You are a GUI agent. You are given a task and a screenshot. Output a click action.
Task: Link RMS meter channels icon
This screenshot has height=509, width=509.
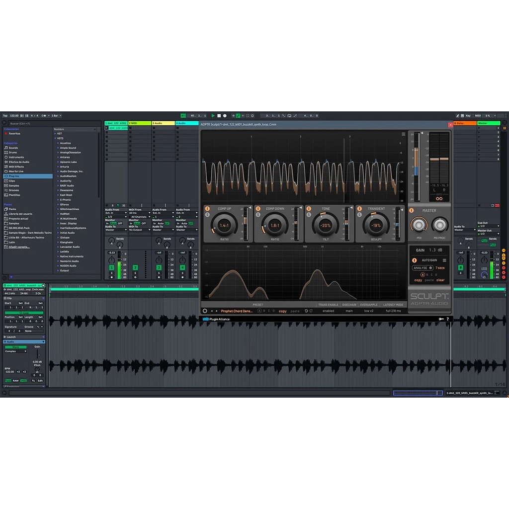click(439, 198)
